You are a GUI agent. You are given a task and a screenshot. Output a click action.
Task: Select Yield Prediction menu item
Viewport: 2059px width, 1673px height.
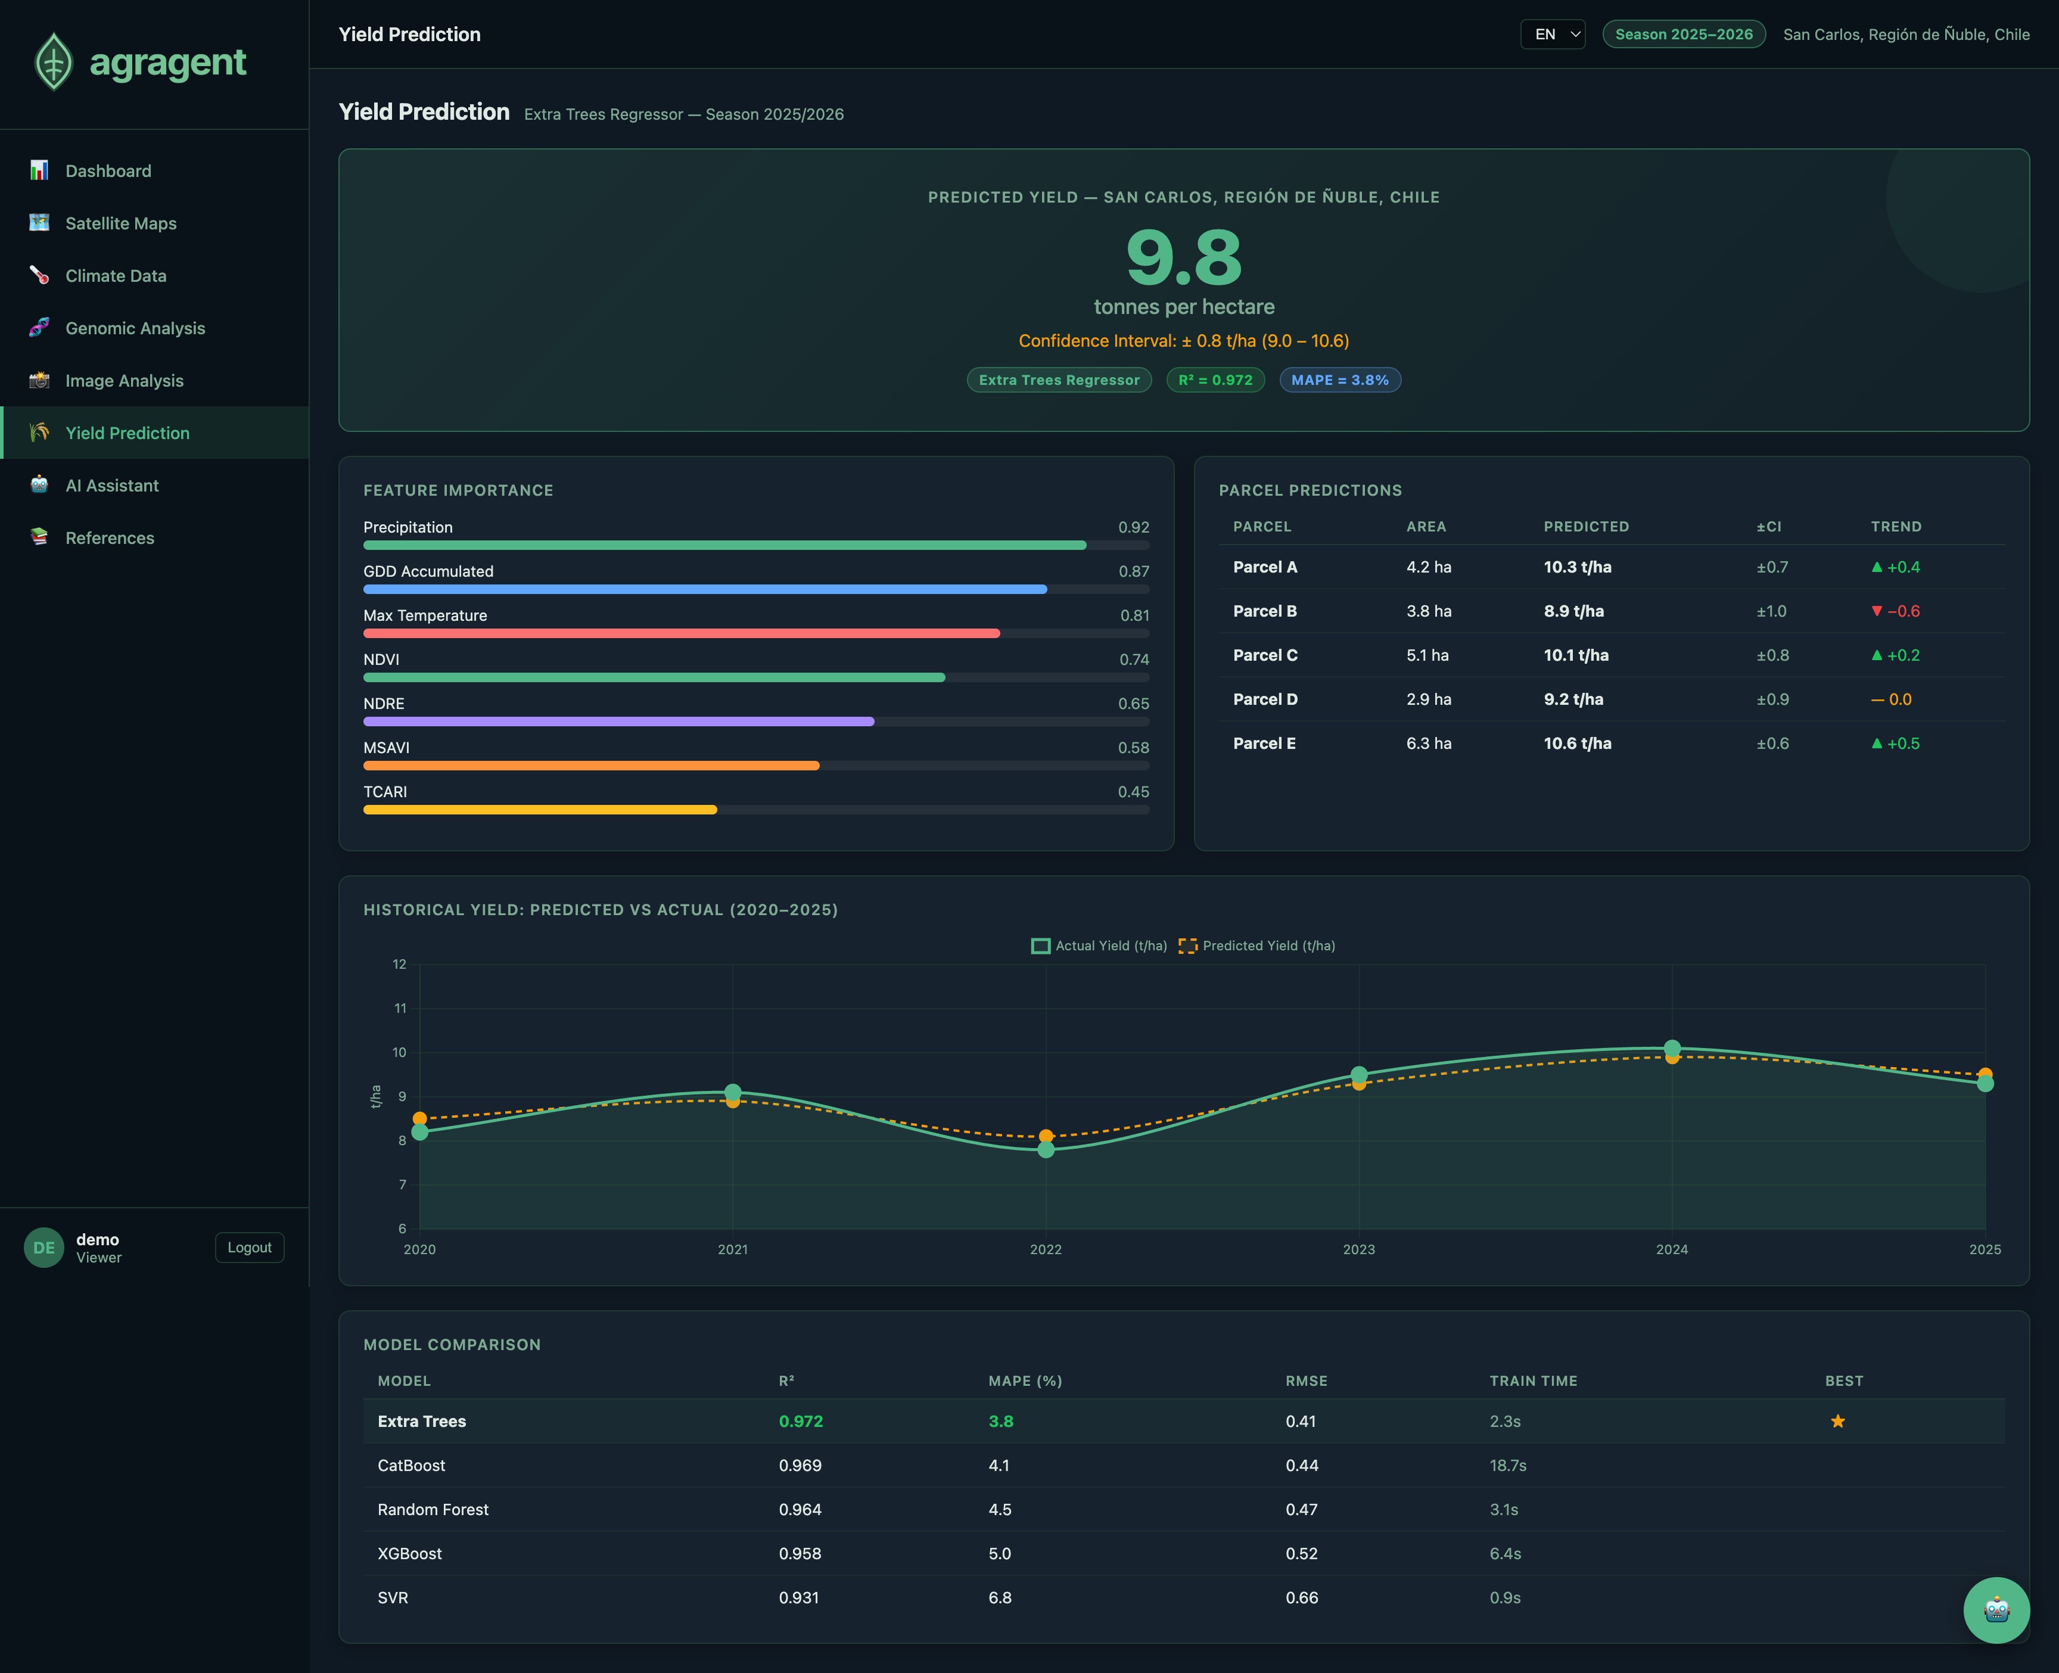[127, 433]
